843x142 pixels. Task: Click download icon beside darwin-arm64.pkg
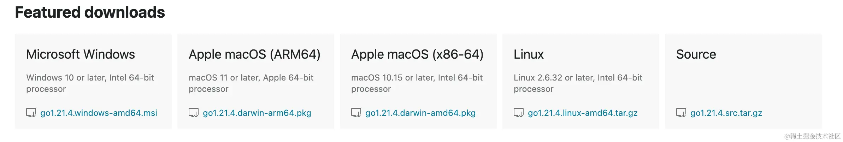(194, 113)
